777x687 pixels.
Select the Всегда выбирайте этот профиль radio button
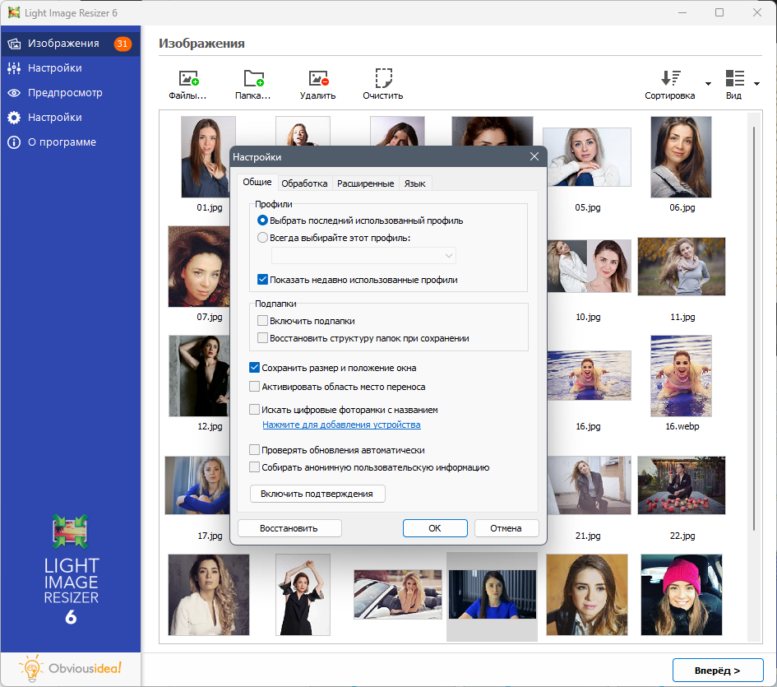point(262,238)
